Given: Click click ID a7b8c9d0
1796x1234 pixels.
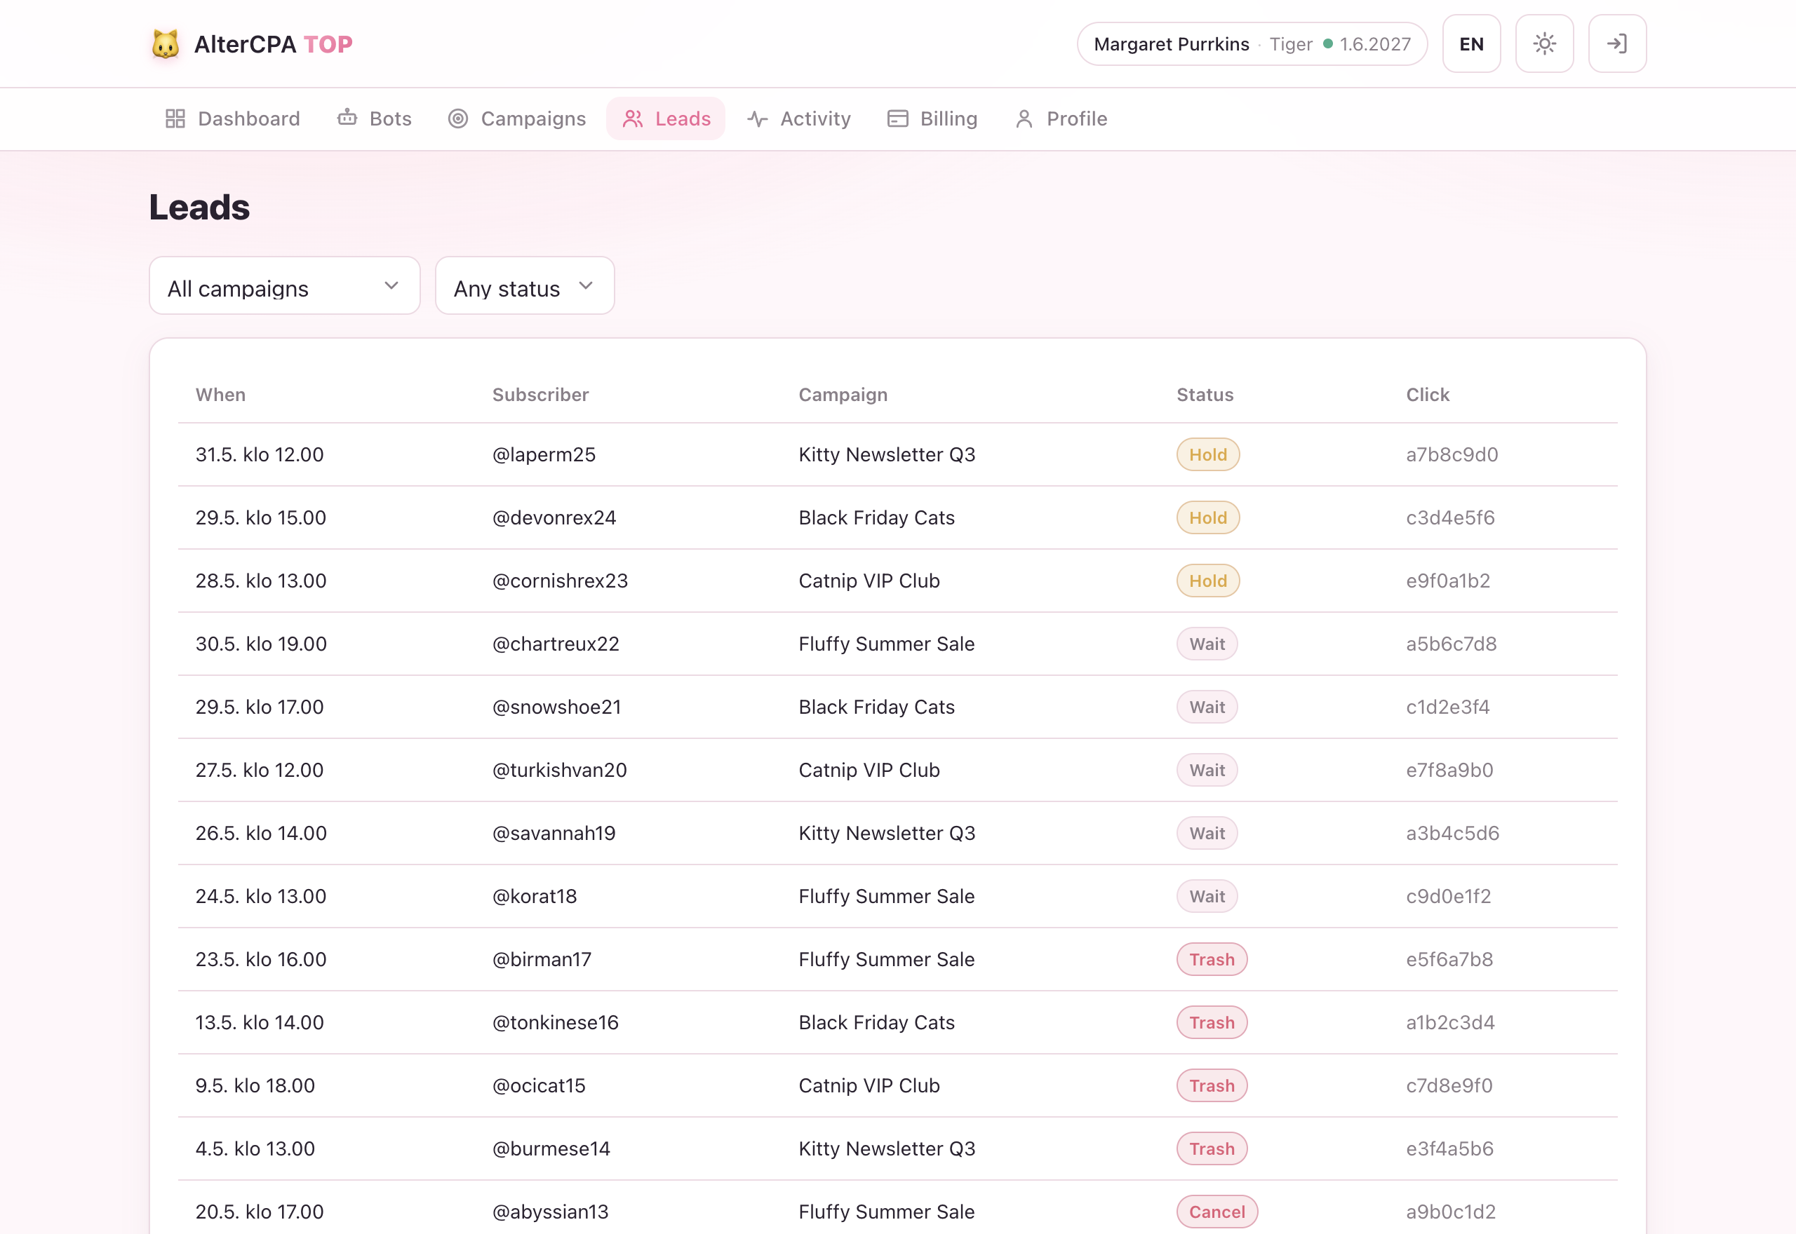Looking at the screenshot, I should pos(1452,454).
